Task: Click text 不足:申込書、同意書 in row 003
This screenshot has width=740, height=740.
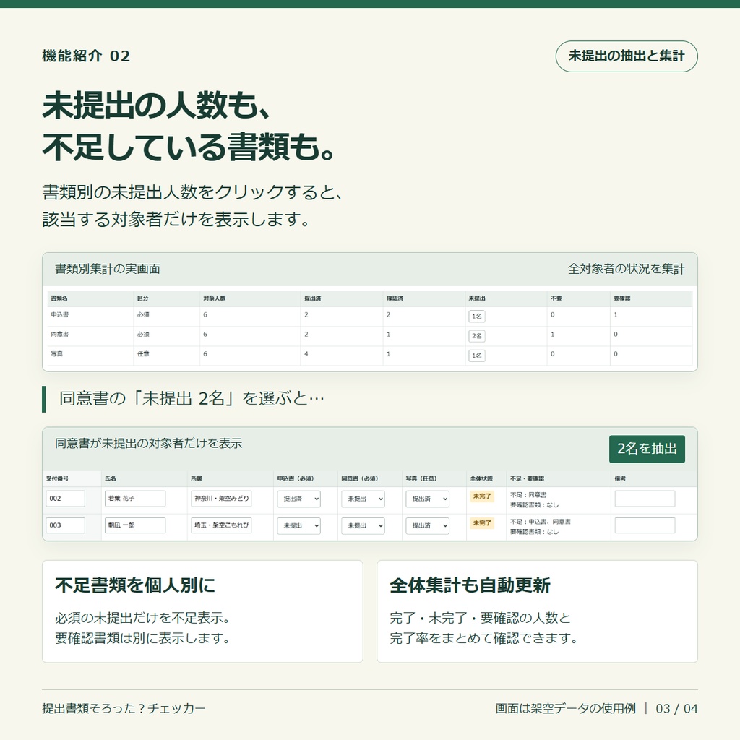Action: pos(541,522)
